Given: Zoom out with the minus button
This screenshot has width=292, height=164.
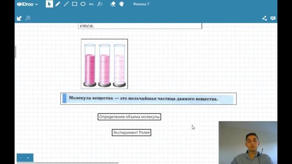Looking at the screenshot, I should [x=21, y=158].
